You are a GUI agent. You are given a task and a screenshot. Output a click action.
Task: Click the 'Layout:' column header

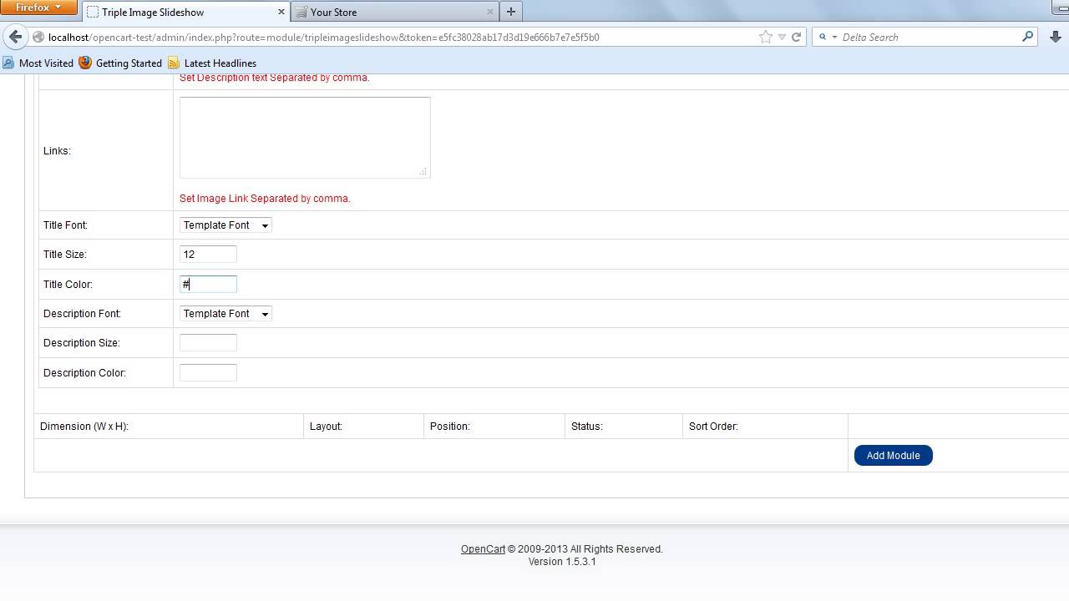(x=326, y=427)
